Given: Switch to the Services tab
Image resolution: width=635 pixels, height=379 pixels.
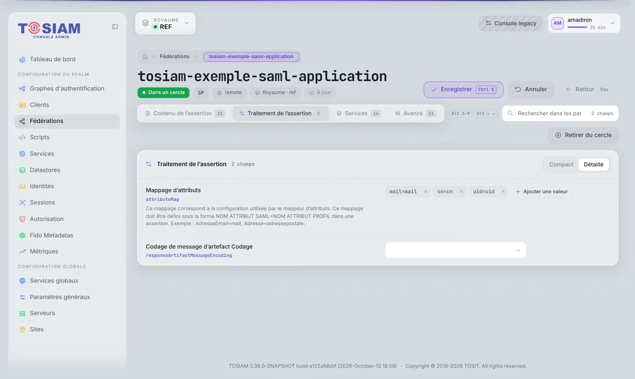Looking at the screenshot, I should click(358, 113).
